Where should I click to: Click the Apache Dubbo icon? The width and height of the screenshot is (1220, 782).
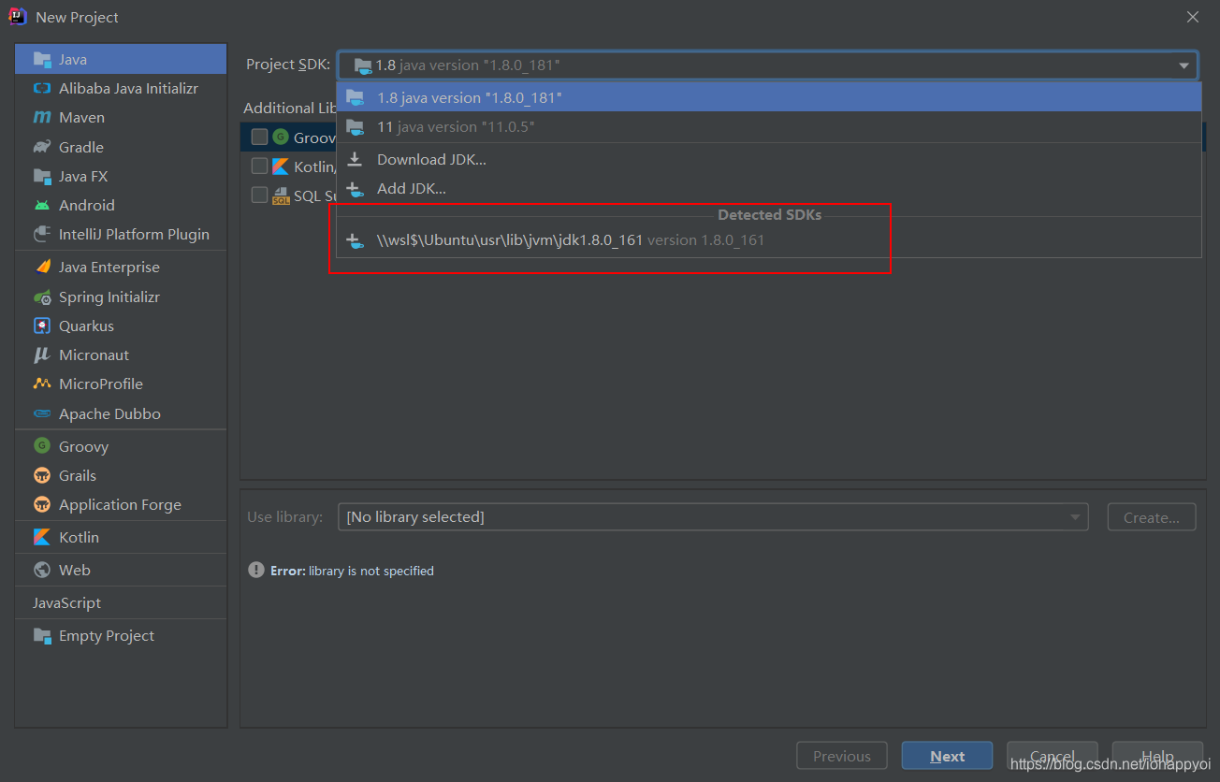click(42, 413)
